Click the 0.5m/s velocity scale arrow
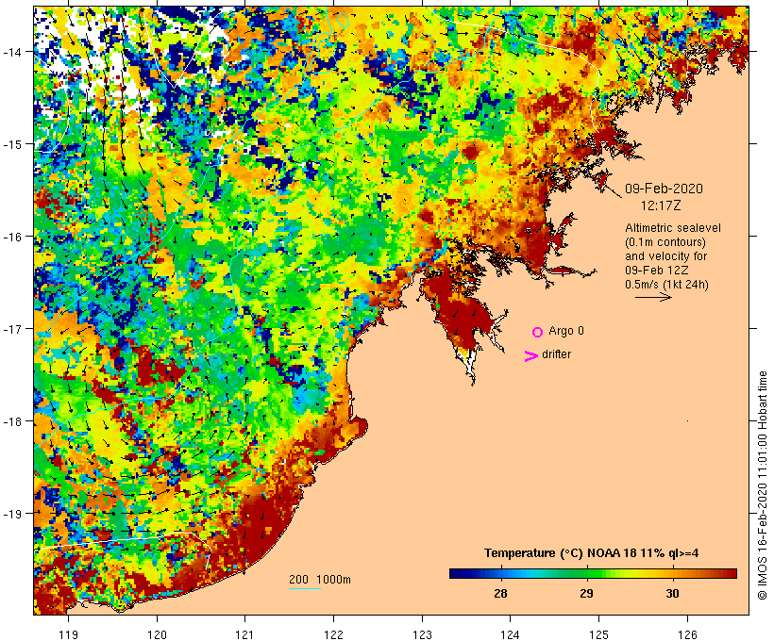The height and width of the screenshot is (641, 774). click(653, 297)
